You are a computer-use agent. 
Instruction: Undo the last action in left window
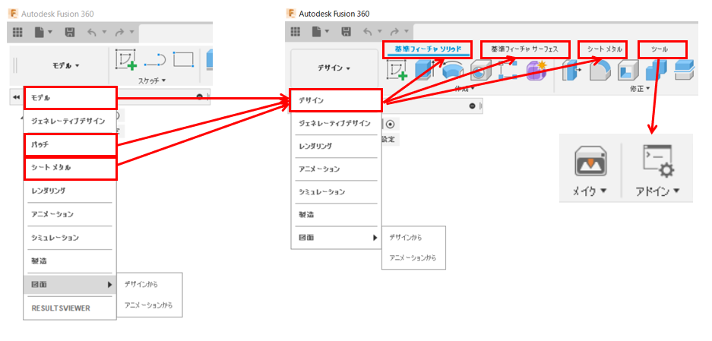coord(91,32)
